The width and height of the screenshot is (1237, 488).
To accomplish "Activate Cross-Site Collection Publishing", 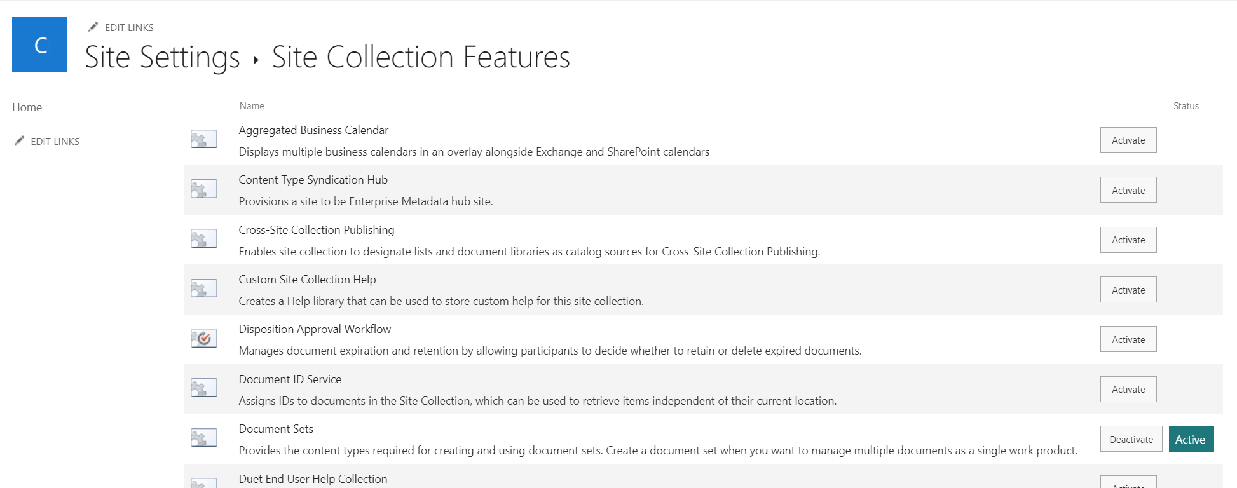I will (x=1128, y=240).
